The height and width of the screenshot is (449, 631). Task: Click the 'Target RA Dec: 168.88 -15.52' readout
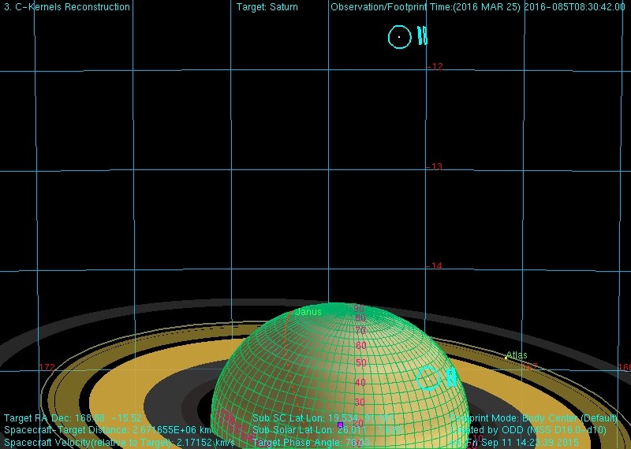73,418
